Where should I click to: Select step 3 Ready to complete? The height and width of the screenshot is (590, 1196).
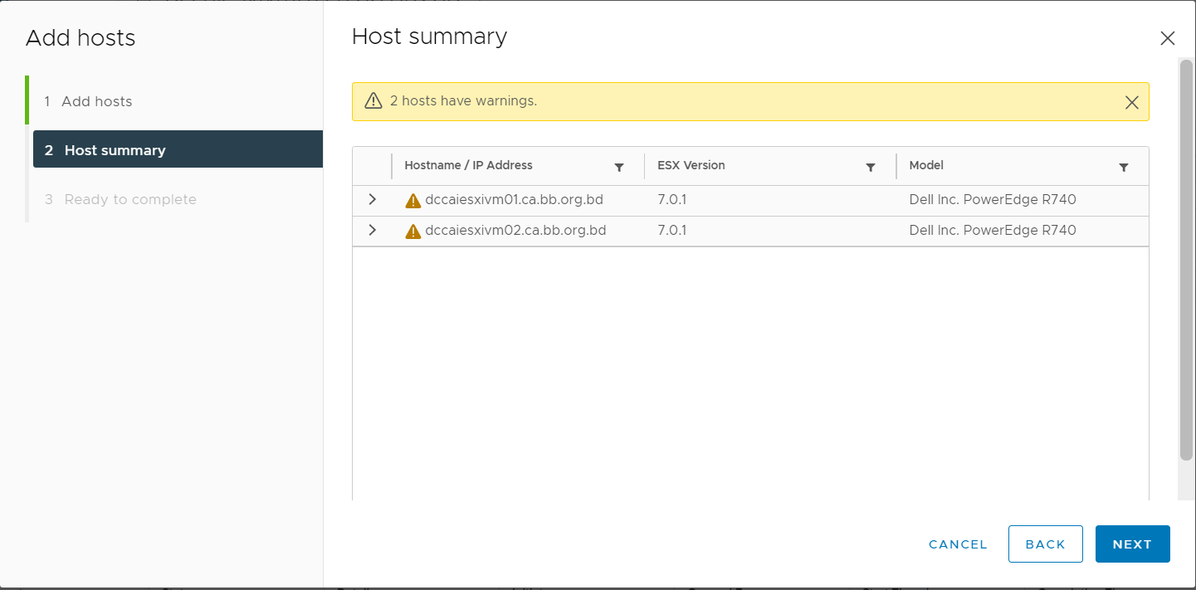coord(129,199)
